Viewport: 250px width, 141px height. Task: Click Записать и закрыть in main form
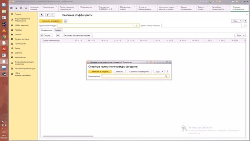tap(51, 21)
